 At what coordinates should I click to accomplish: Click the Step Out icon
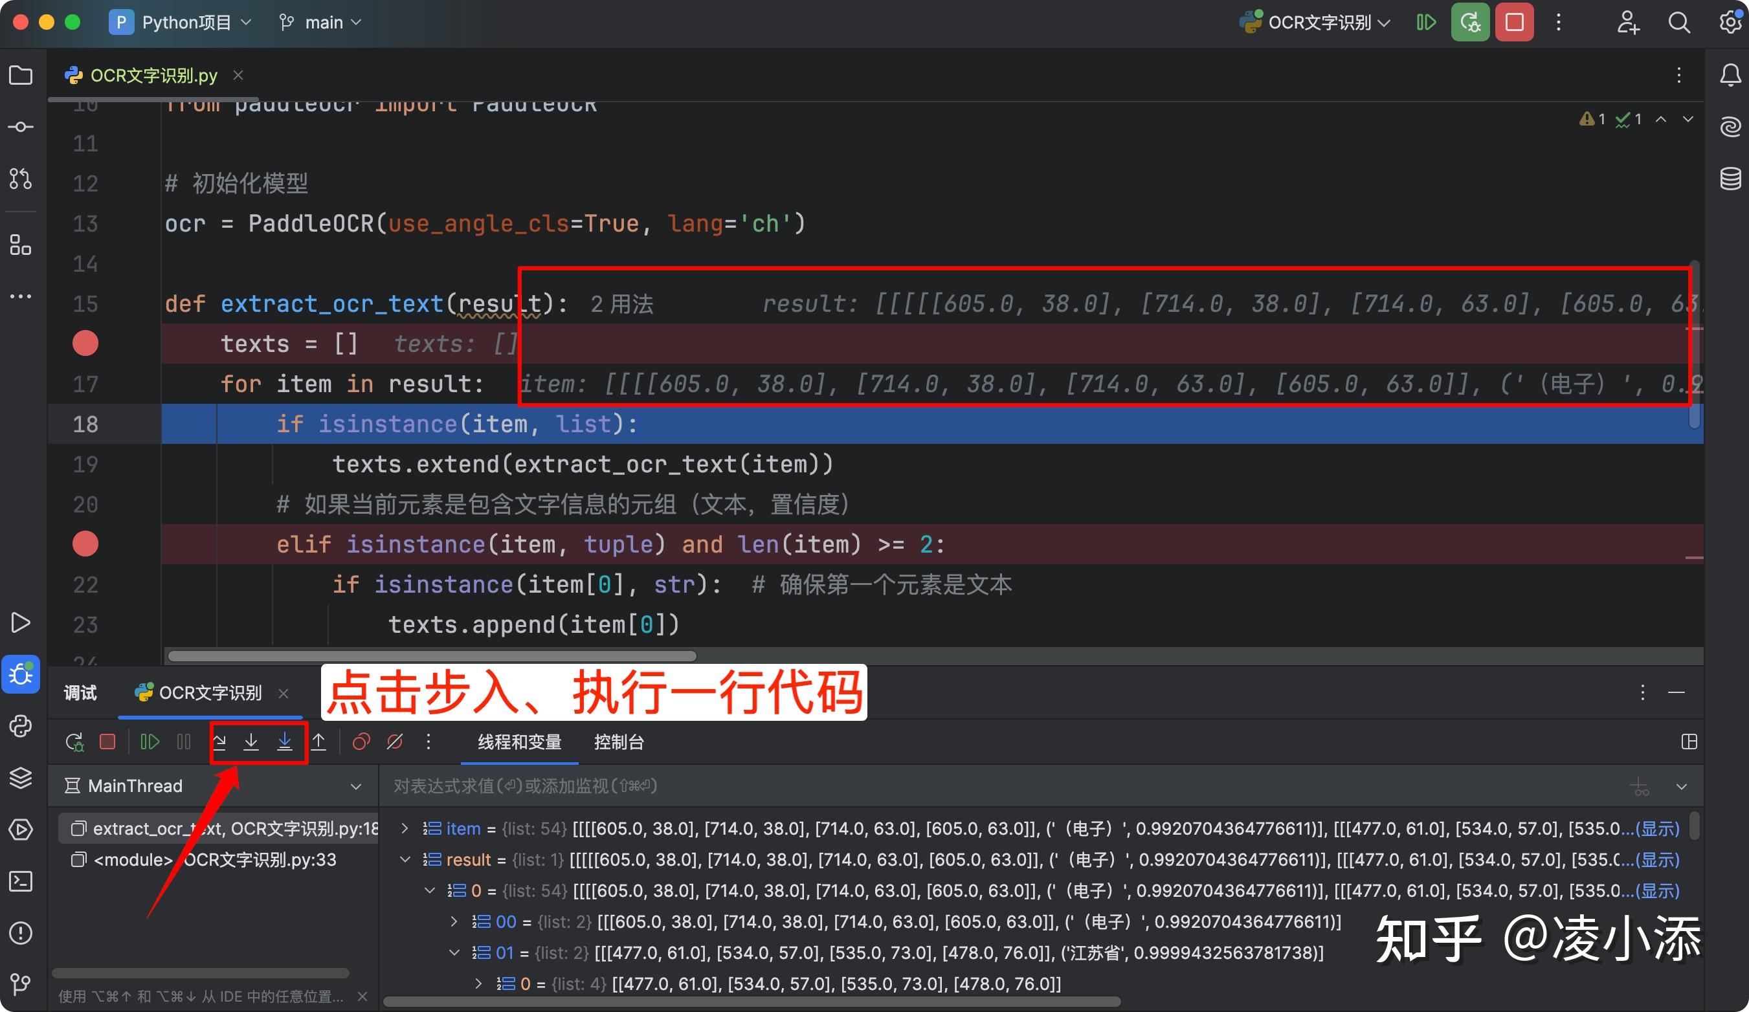tap(319, 742)
